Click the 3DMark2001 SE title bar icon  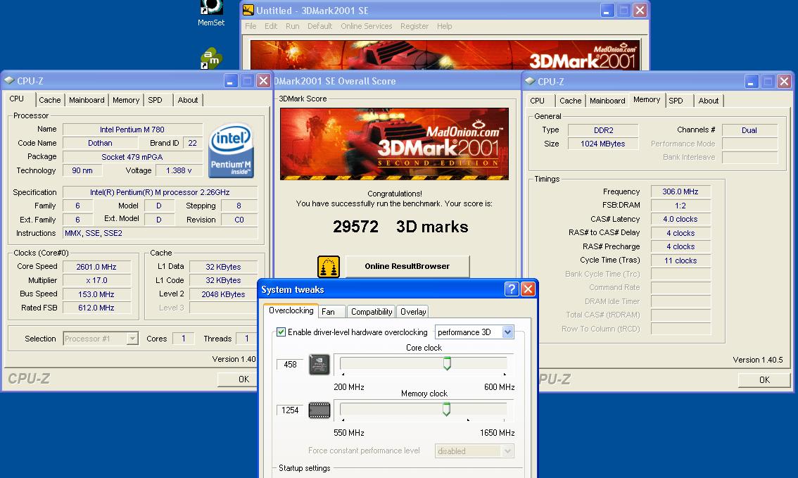coord(248,10)
